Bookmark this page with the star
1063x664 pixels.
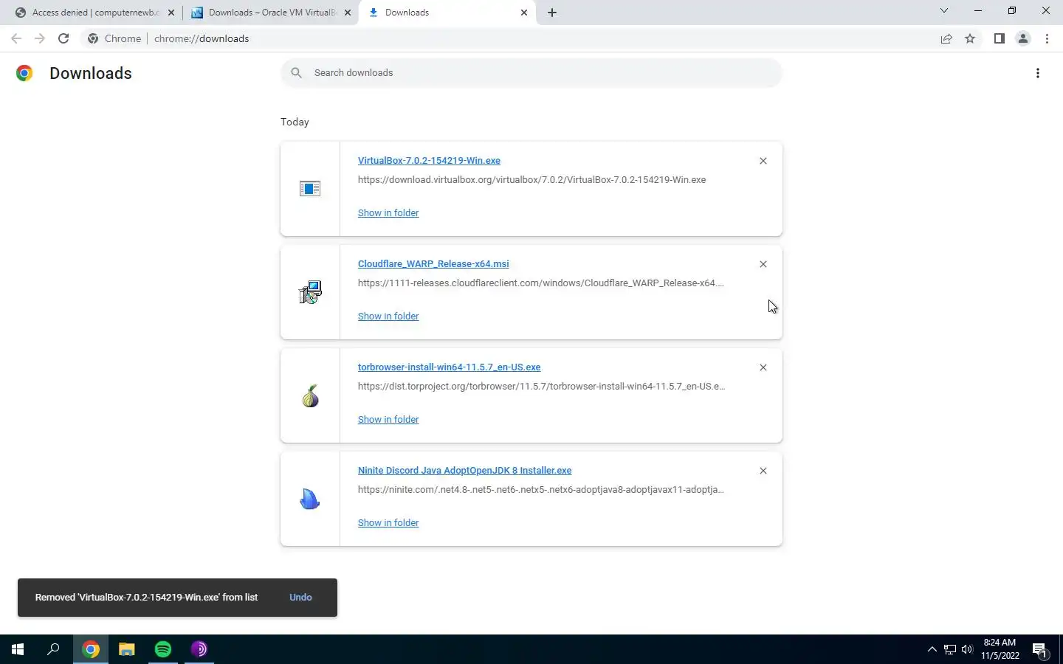click(x=970, y=38)
